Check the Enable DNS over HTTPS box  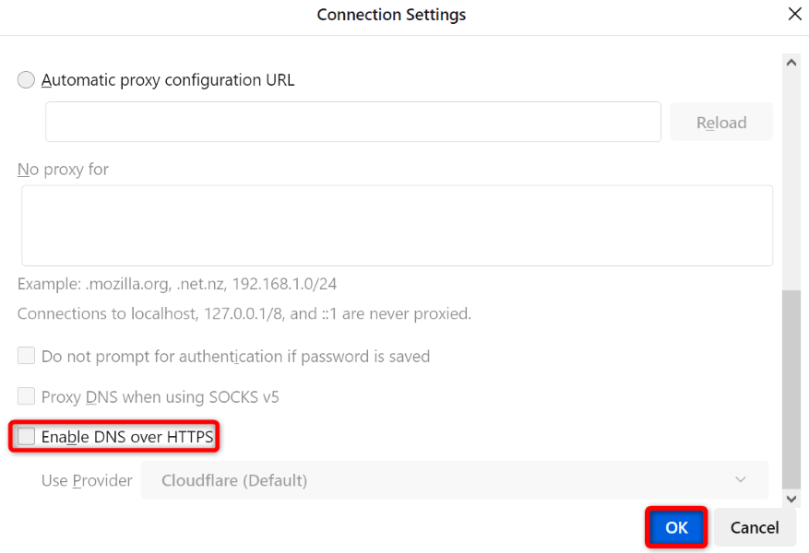tap(27, 437)
